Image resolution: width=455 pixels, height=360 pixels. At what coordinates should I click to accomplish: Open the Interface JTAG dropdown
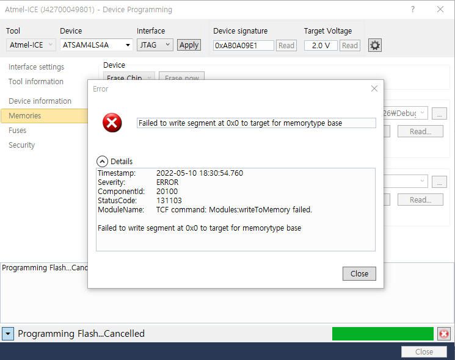[155, 45]
